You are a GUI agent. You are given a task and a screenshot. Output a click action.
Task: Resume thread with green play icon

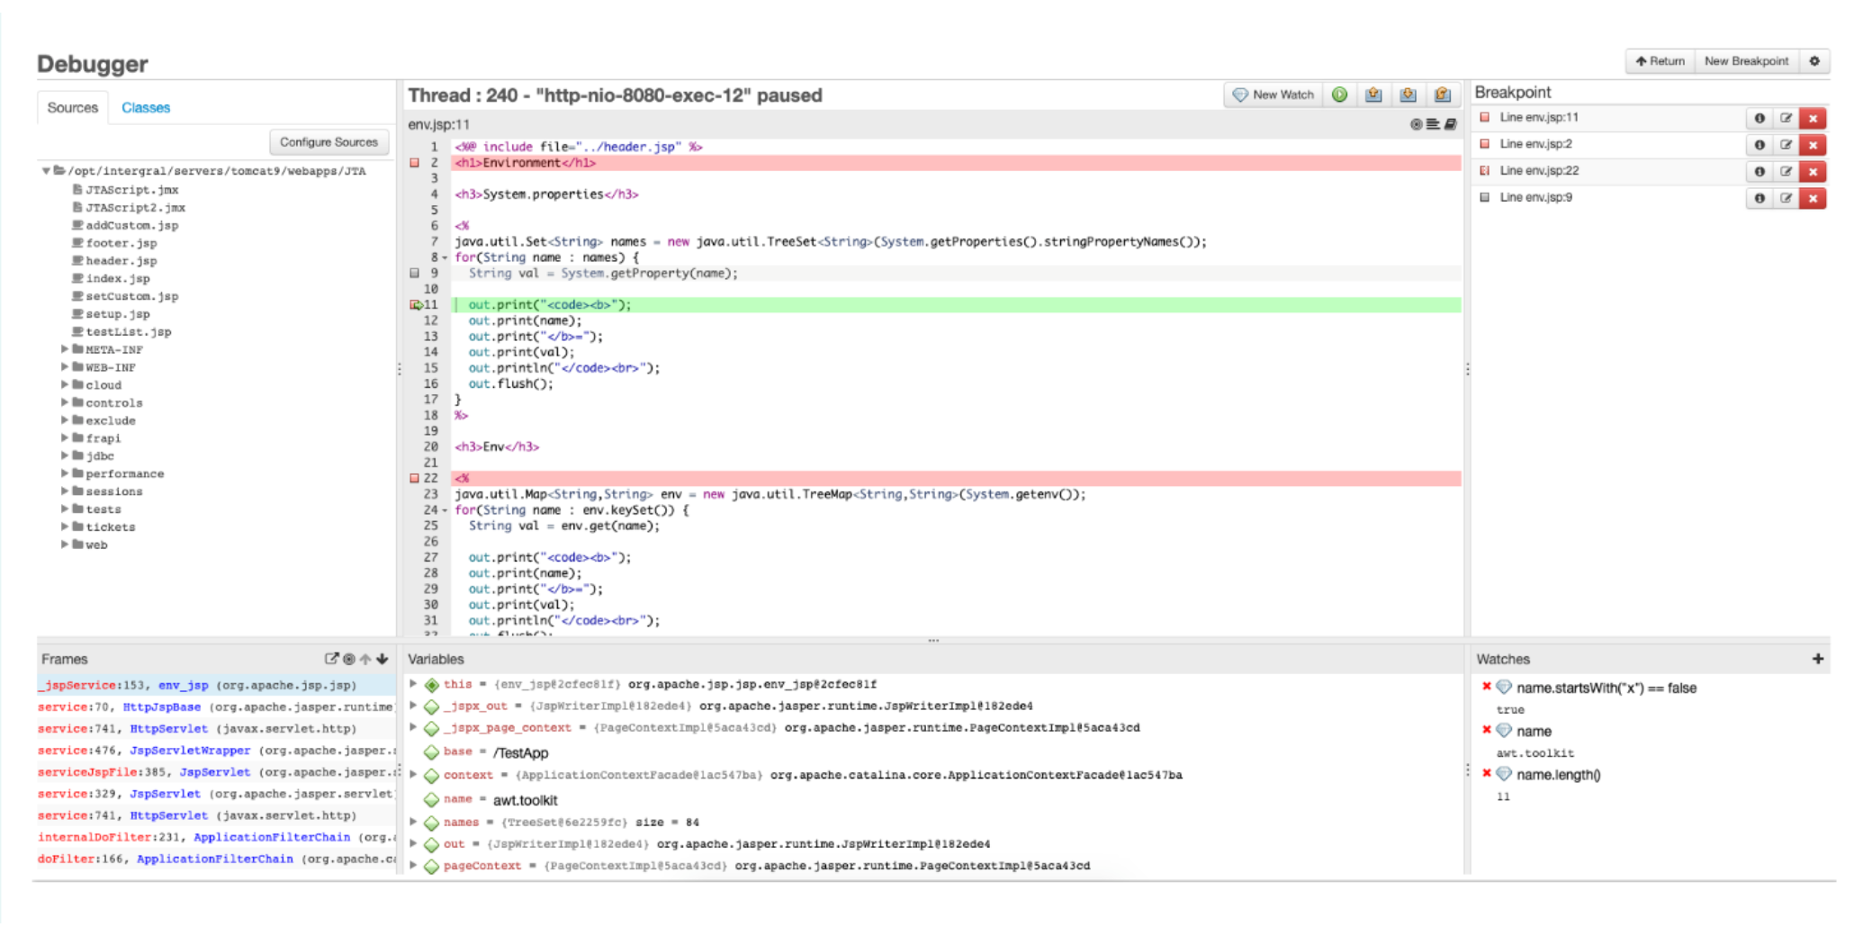tap(1339, 94)
